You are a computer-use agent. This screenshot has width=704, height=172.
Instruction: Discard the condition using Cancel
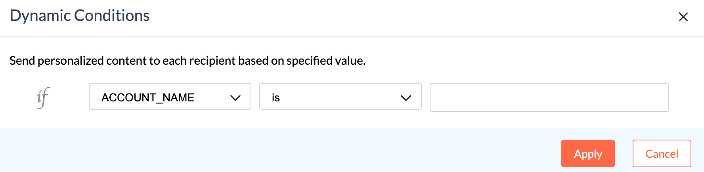[662, 153]
